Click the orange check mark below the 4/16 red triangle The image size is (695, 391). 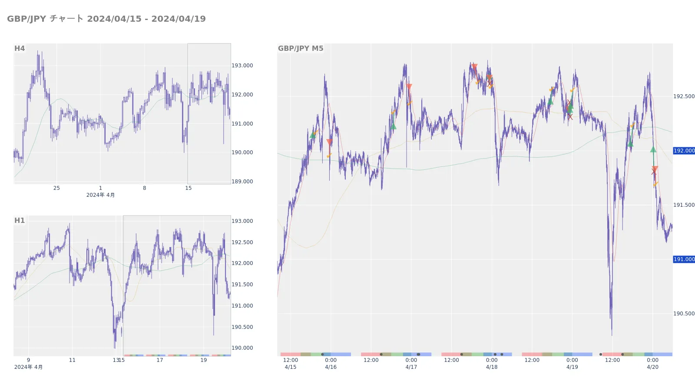pos(329,155)
